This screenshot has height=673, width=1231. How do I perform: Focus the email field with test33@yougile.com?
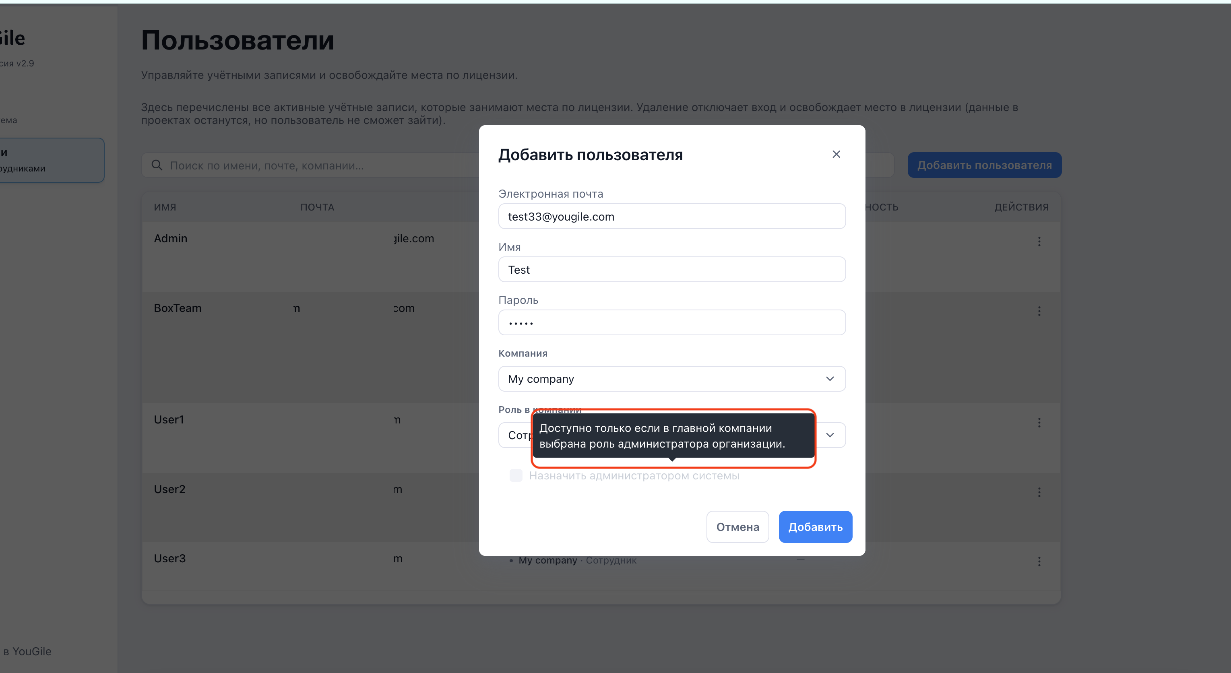point(672,216)
